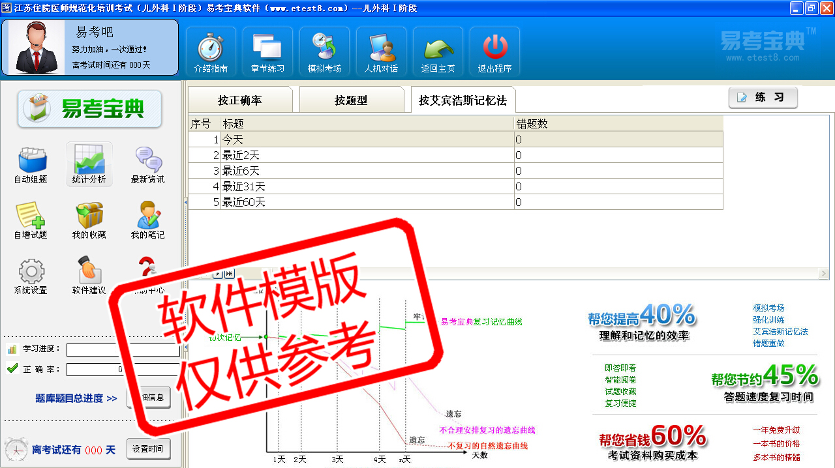Launch 模拟考场 mock exam
The height and width of the screenshot is (468, 835).
click(x=324, y=52)
